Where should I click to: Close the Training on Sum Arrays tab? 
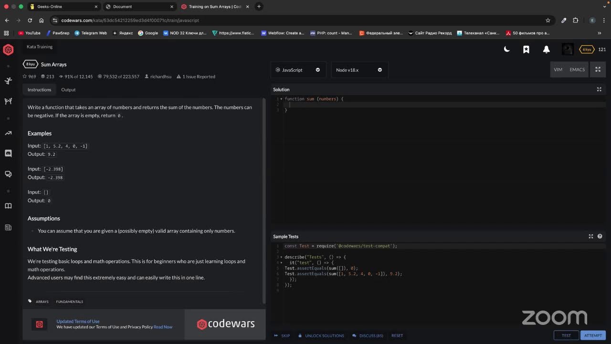point(248,7)
